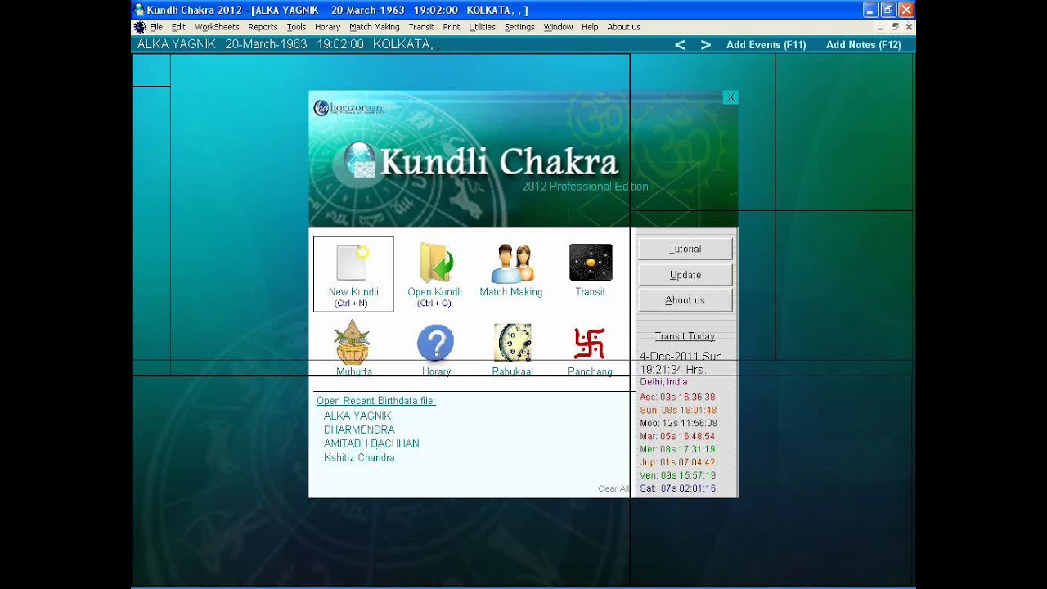Image resolution: width=1047 pixels, height=589 pixels.
Task: Open the File menu
Action: coord(156,27)
